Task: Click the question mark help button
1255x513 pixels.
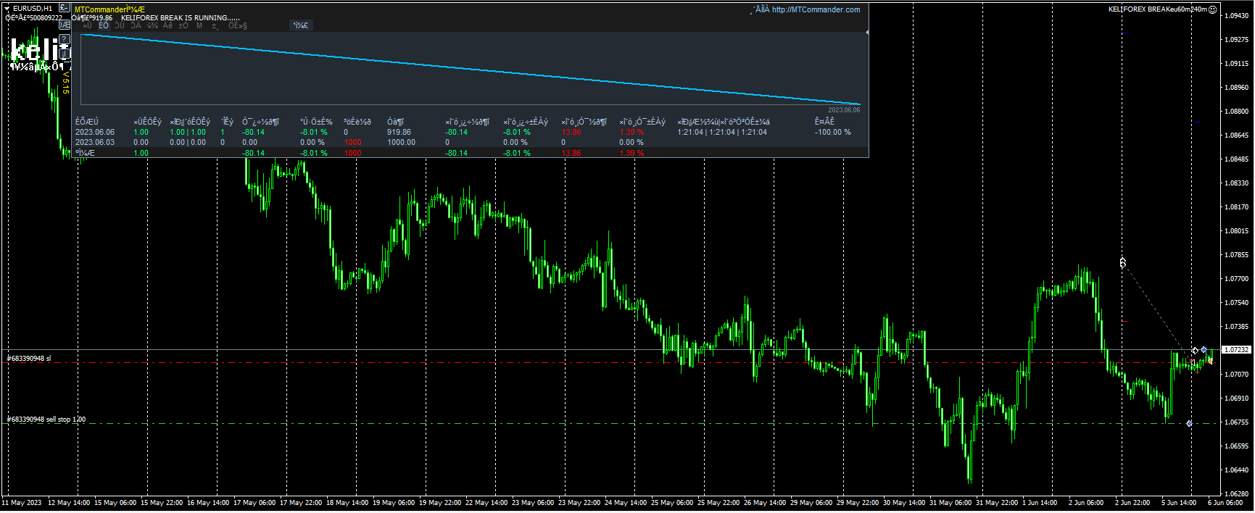Action: [65, 39]
